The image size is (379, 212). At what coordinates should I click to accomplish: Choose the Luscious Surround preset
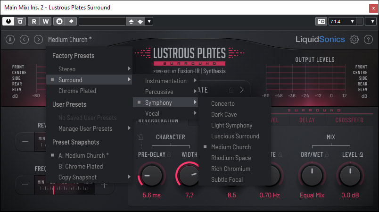[234, 136]
